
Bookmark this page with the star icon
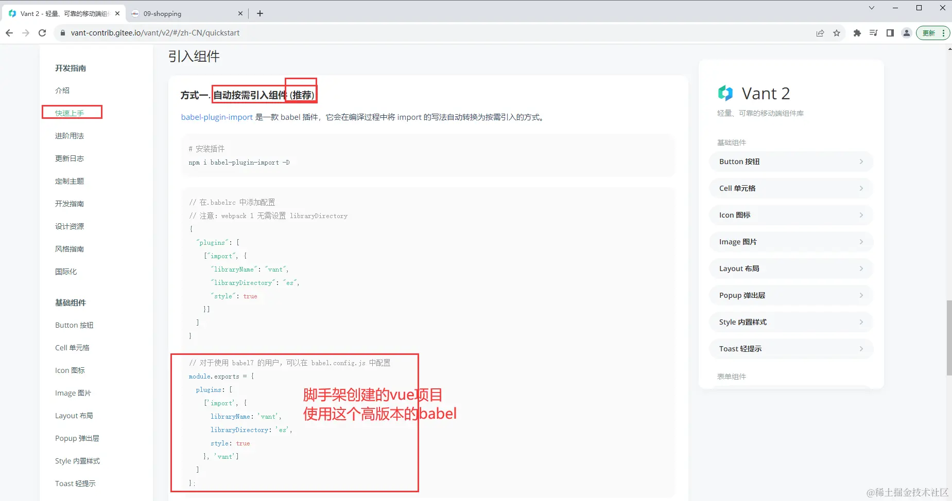click(837, 33)
